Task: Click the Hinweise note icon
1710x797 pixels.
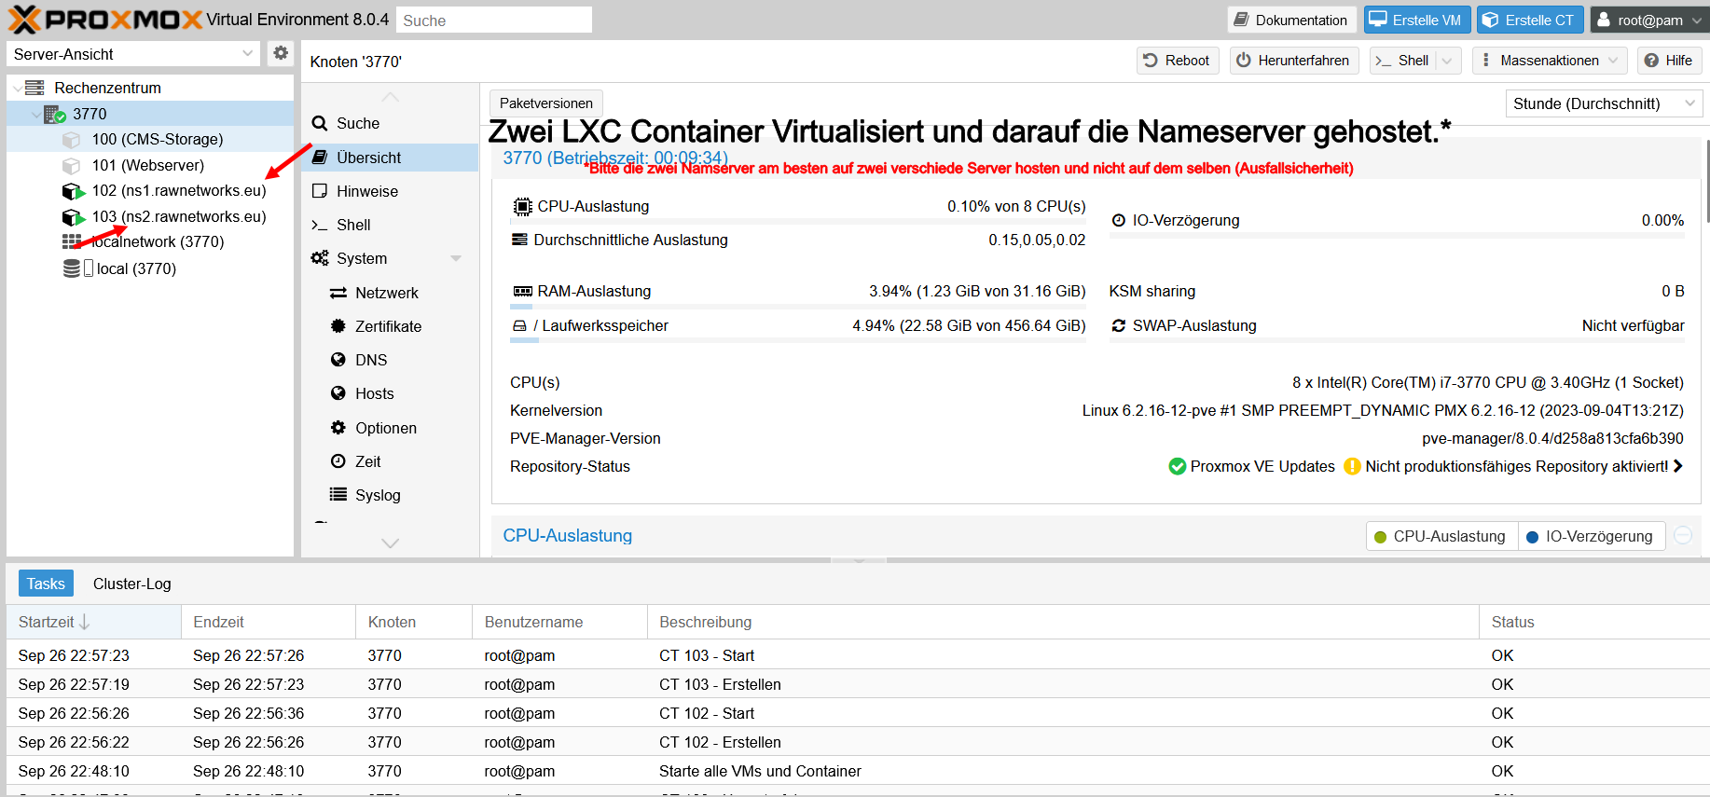Action: click(x=320, y=190)
